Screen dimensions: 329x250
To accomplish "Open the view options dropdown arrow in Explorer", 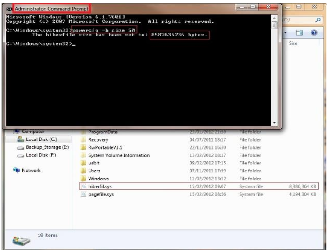I will (286, 33).
